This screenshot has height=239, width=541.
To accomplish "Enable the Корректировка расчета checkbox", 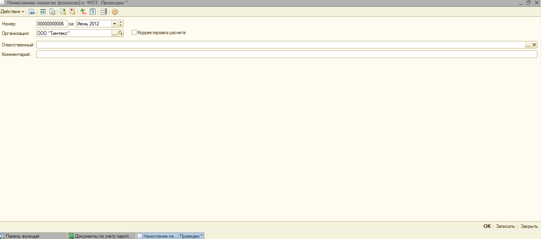I will click(x=134, y=33).
